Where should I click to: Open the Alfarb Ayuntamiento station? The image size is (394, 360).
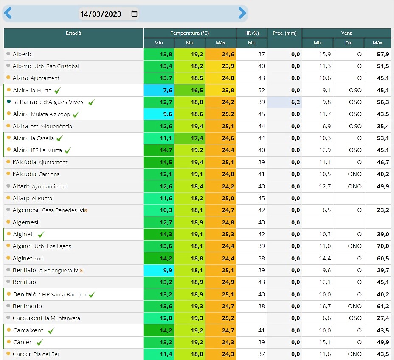point(39,186)
